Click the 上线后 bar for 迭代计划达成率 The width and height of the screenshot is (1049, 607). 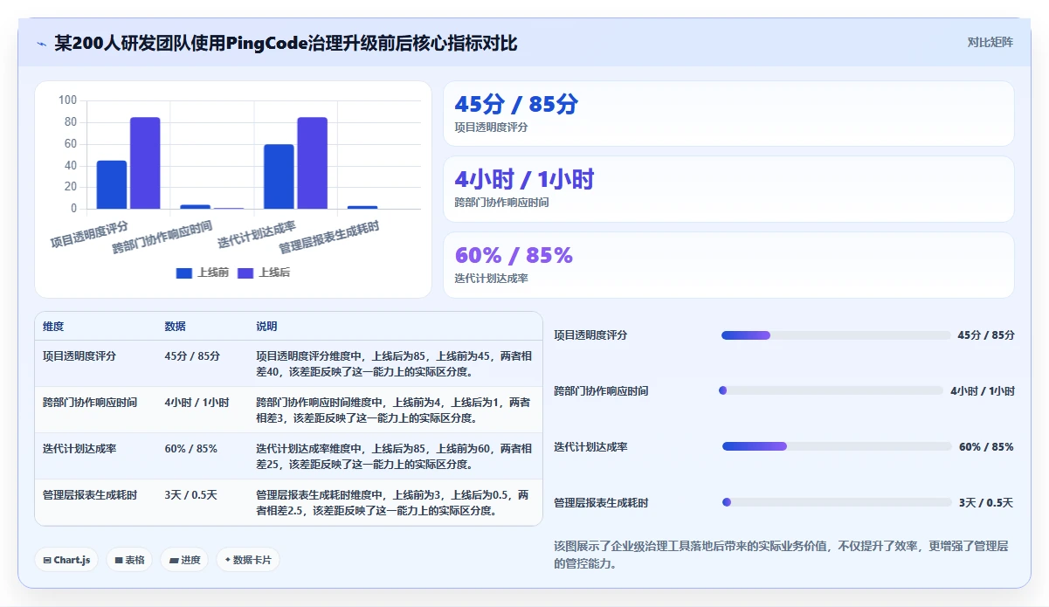[x=312, y=163]
